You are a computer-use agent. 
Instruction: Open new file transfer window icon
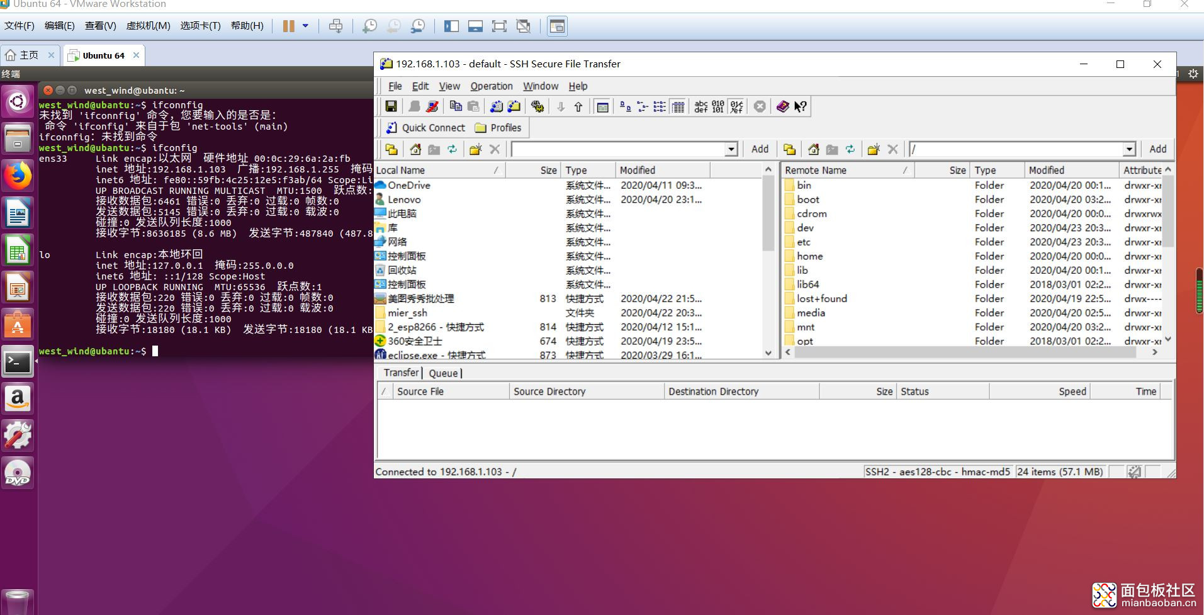point(514,106)
